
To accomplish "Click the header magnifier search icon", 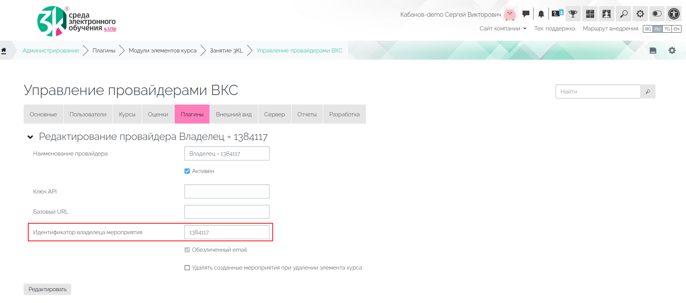I will 623,14.
